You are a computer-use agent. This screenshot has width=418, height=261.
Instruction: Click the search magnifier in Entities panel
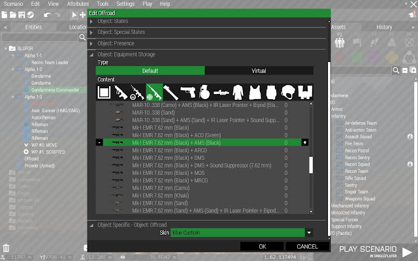[83, 37]
